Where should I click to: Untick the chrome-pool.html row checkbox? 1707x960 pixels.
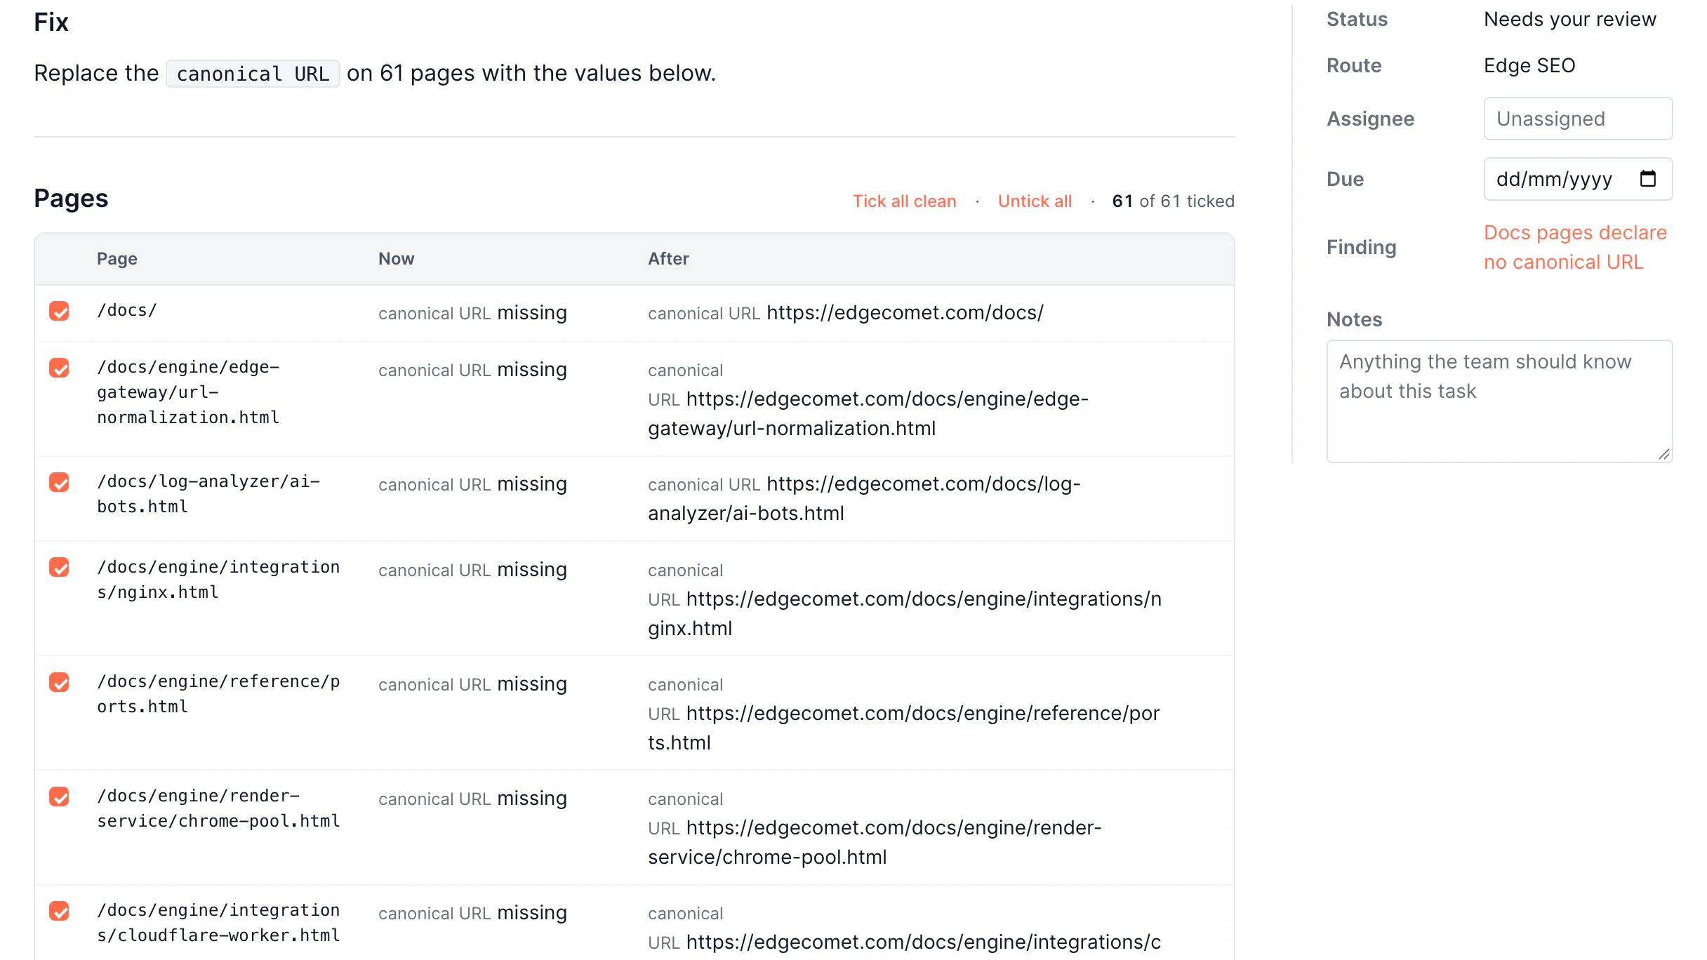[x=60, y=796]
